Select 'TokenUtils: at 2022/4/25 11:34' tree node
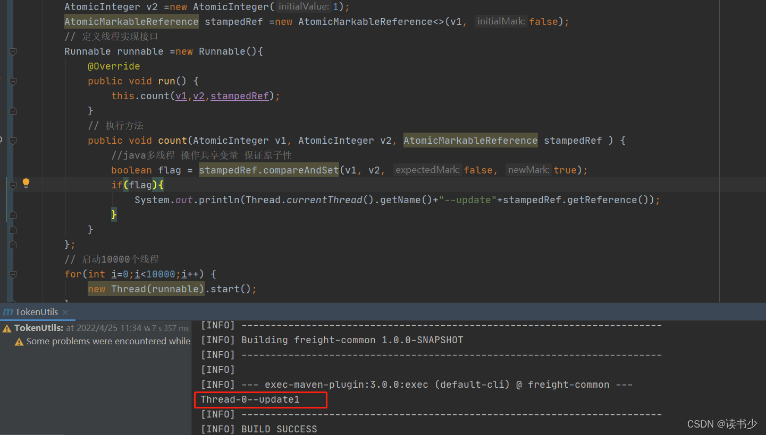This screenshot has height=435, width=766. pyautogui.click(x=96, y=328)
